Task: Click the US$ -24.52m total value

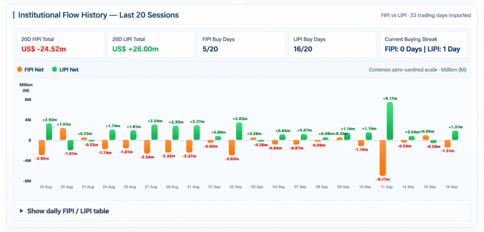Action: [x=43, y=49]
